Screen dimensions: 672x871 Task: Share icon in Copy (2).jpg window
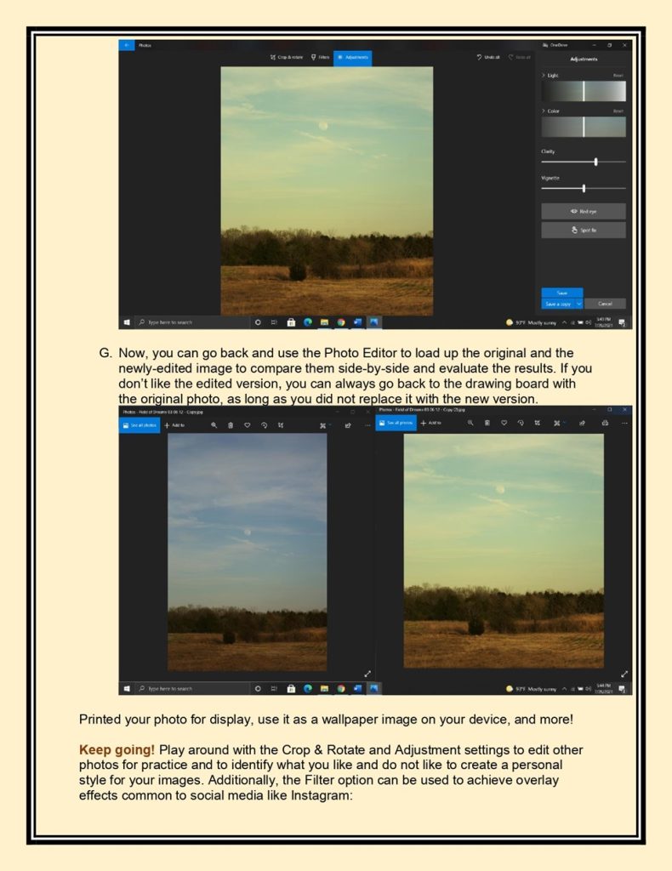[x=582, y=423]
